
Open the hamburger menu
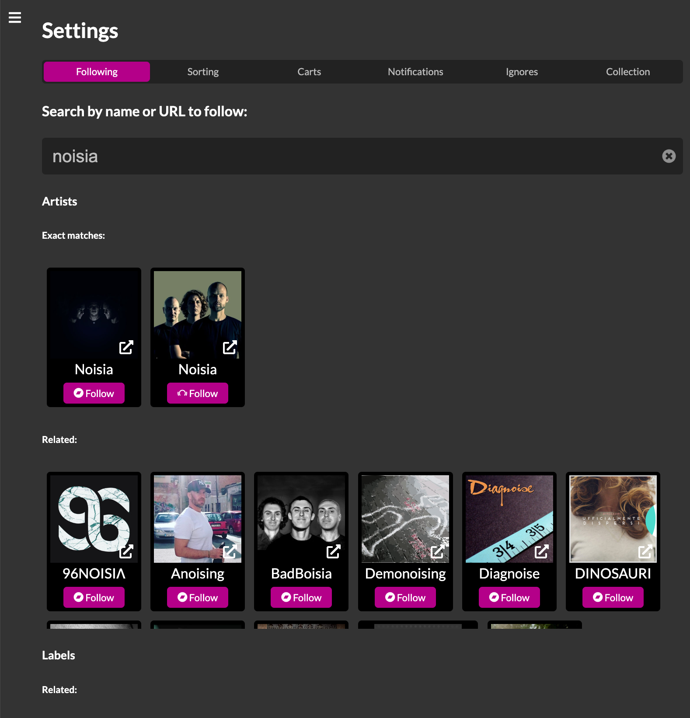(x=15, y=17)
